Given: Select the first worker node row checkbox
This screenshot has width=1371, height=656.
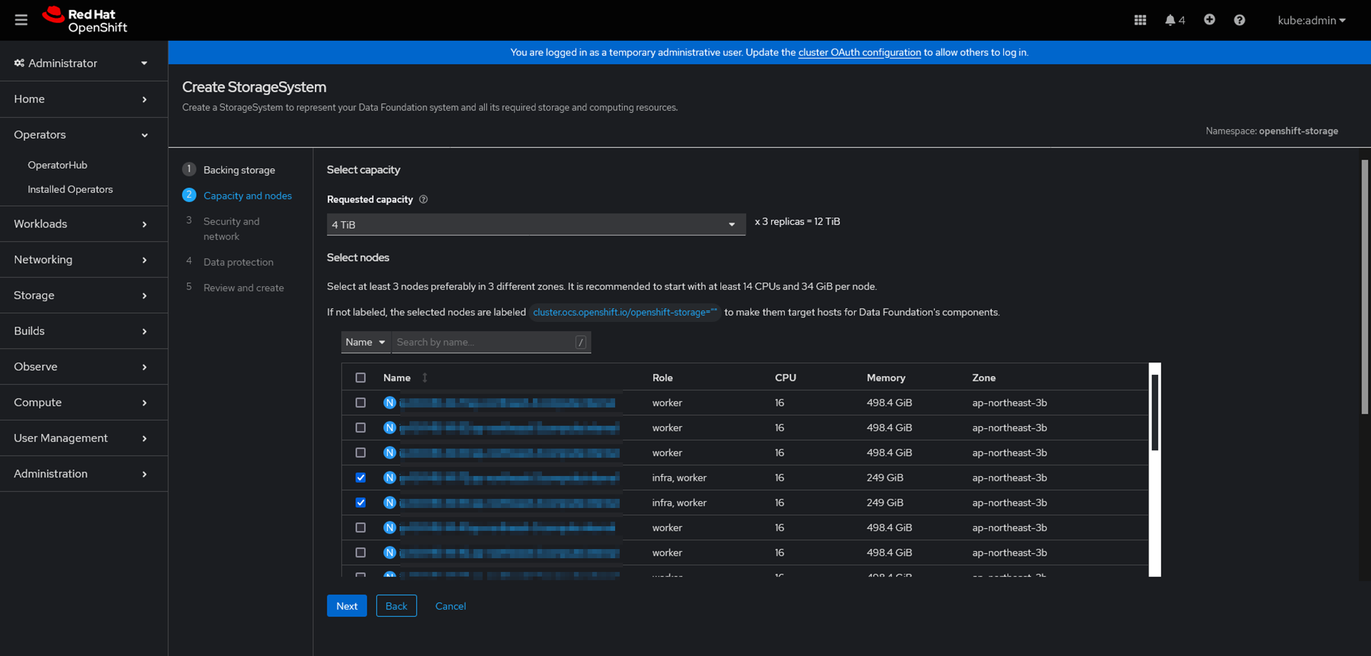Looking at the screenshot, I should tap(361, 403).
